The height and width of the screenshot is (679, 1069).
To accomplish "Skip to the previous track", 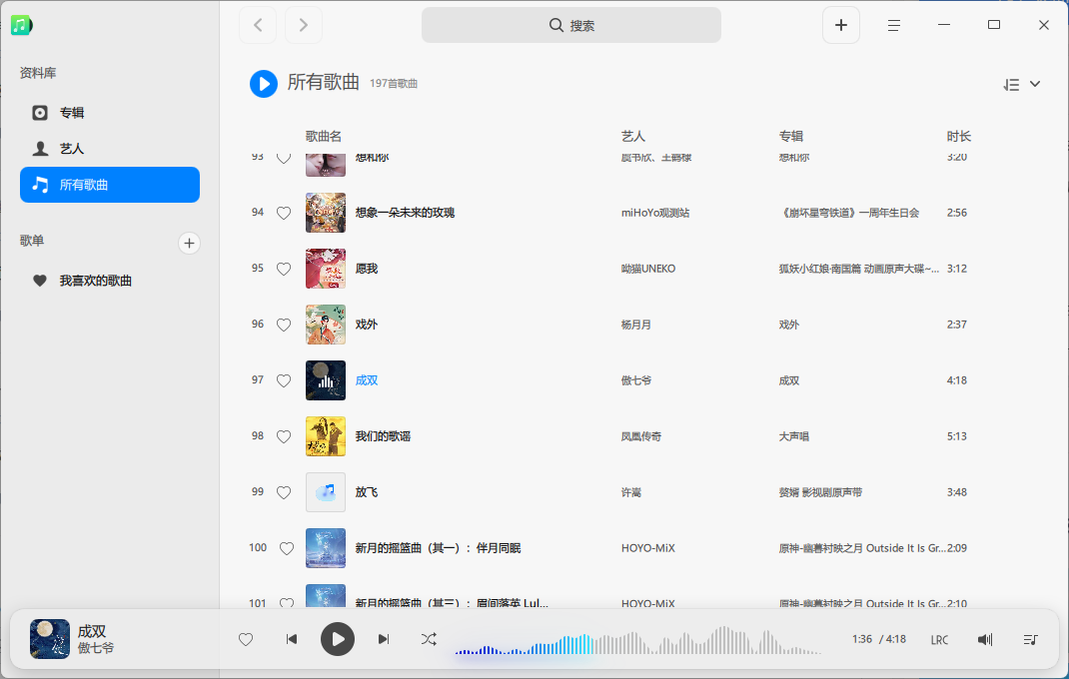I will point(291,639).
